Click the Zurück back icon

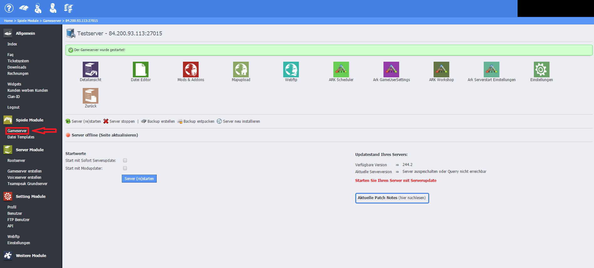[x=91, y=96]
